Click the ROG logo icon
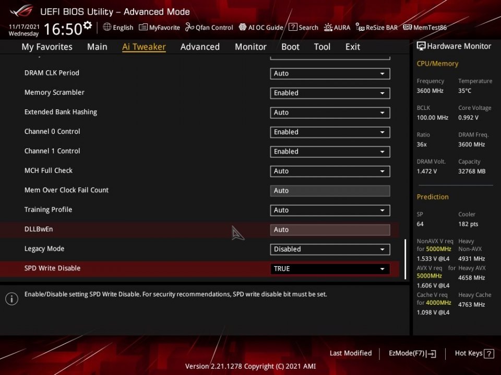501x375 pixels. pyautogui.click(x=21, y=11)
